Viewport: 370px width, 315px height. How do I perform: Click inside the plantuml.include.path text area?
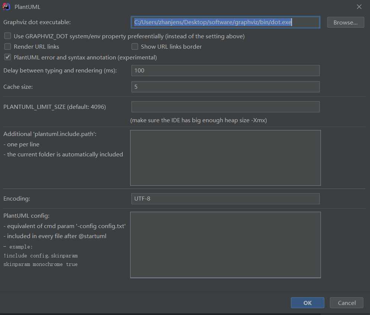(x=225, y=157)
